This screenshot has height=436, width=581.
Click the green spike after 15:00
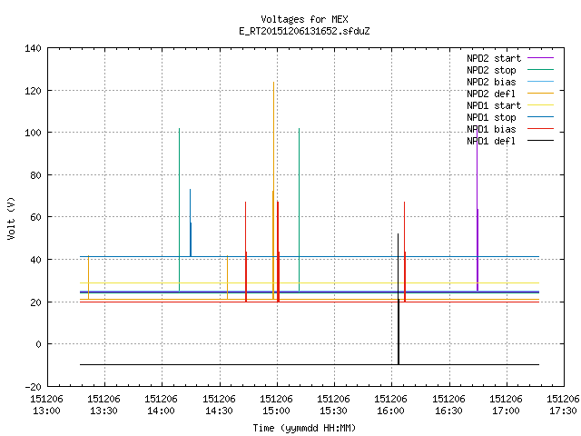[x=299, y=210]
